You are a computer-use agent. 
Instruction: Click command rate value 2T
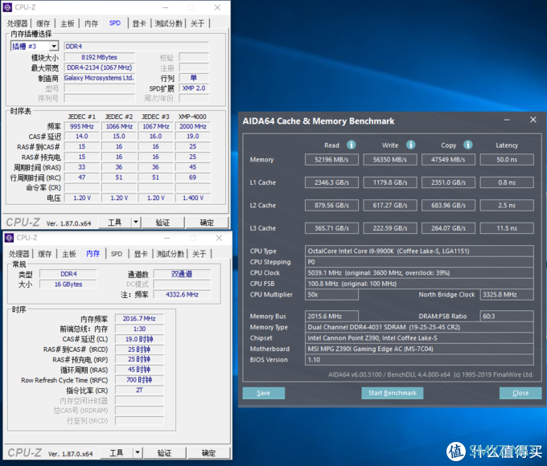tap(139, 390)
